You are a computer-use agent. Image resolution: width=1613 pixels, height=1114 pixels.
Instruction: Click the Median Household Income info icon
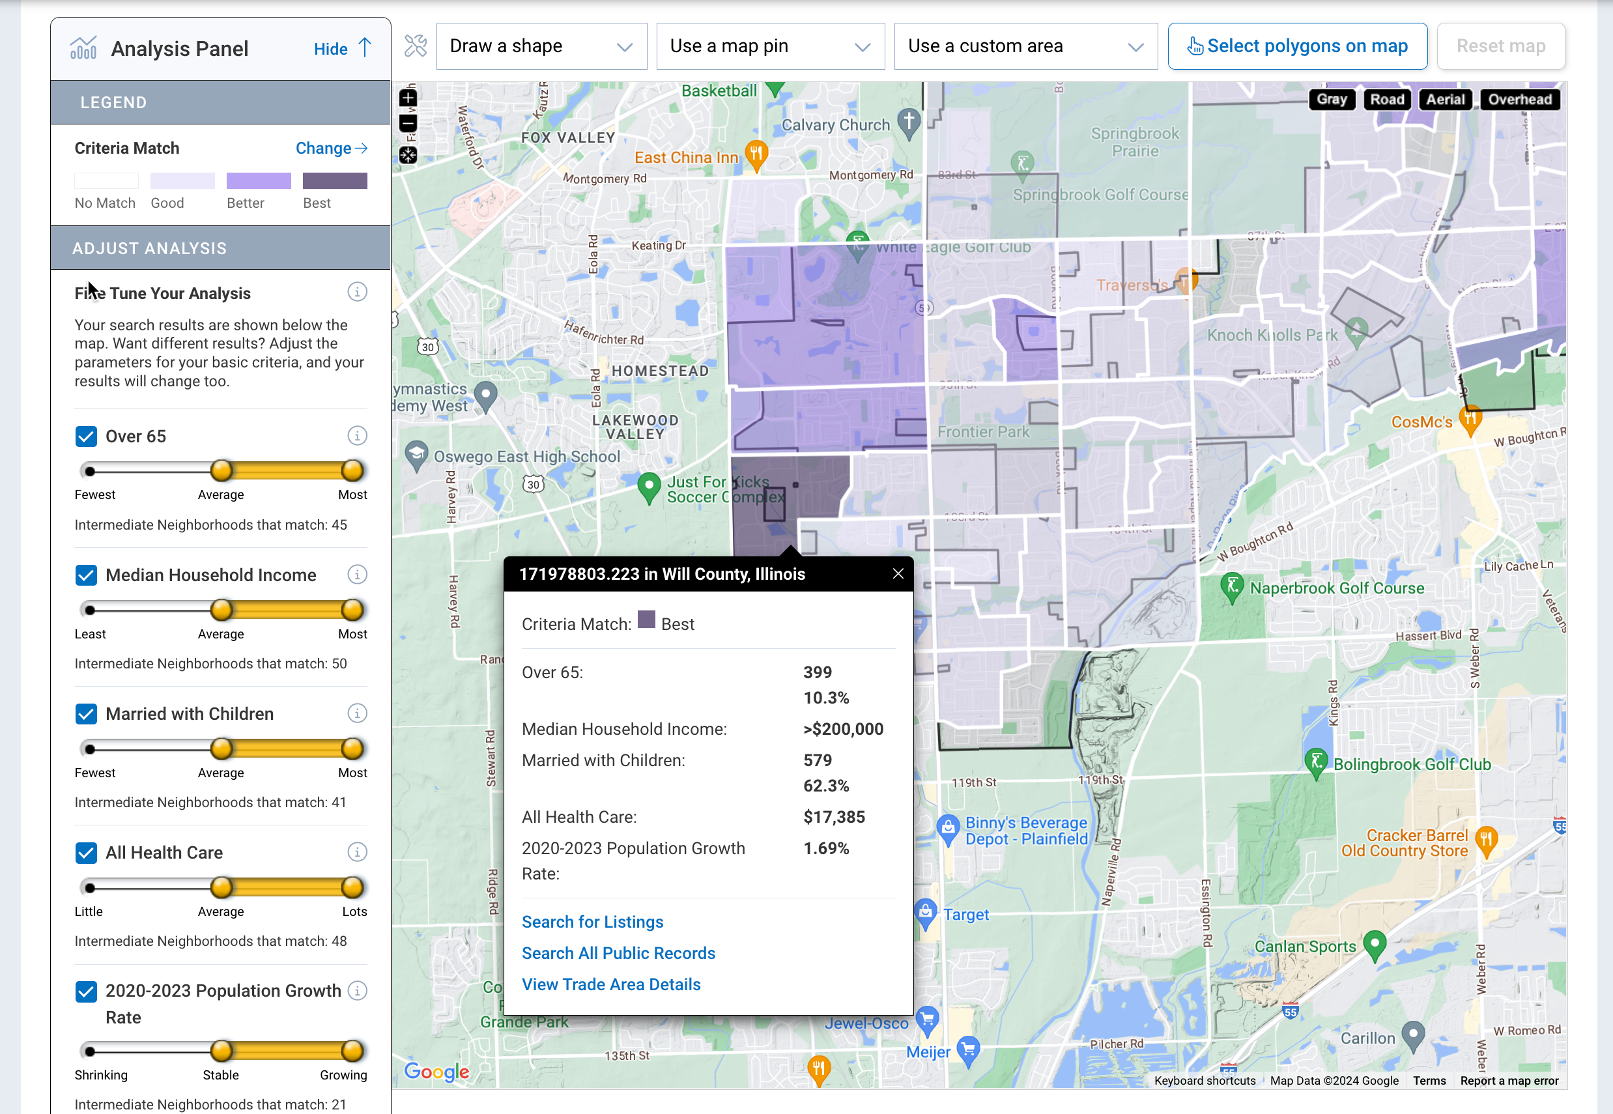tap(358, 575)
